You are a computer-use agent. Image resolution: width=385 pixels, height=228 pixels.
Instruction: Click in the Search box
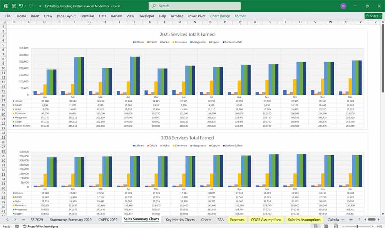194,6
